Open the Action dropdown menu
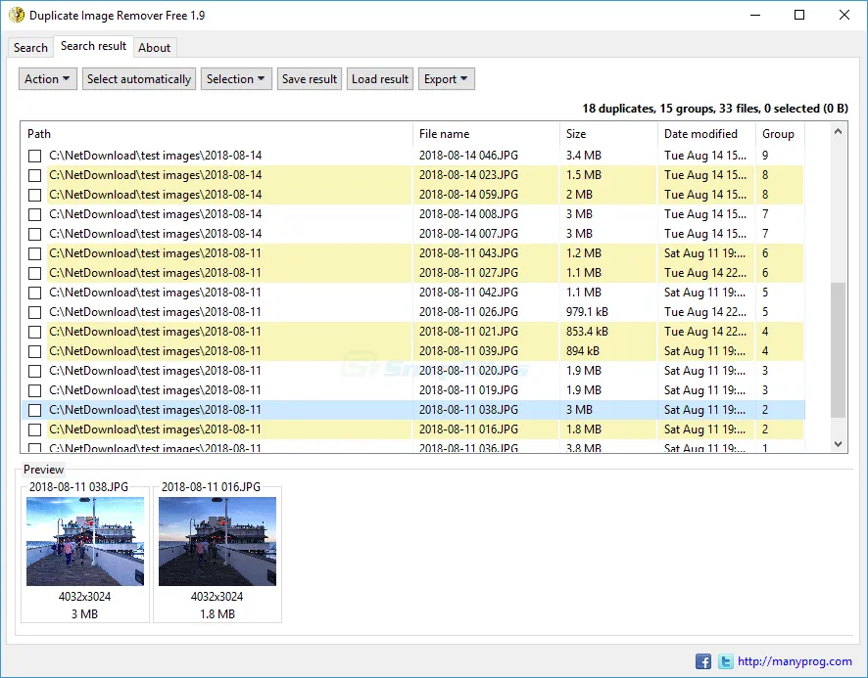Screen dimensions: 868x678 click(x=48, y=79)
